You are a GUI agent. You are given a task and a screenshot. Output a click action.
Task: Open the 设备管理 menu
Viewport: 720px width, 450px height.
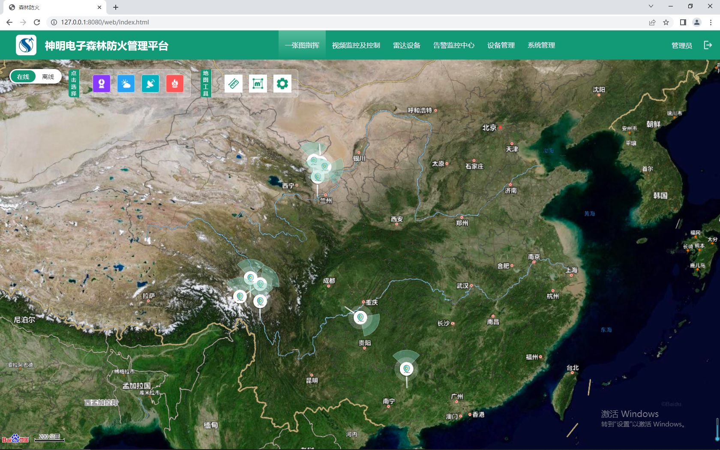click(x=501, y=45)
